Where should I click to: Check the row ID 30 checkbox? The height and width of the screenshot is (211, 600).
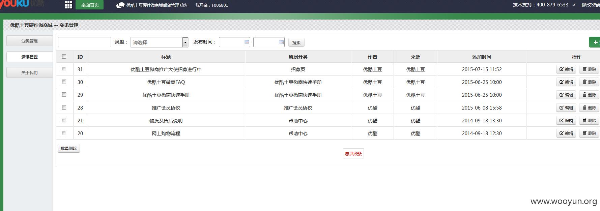pos(64,82)
